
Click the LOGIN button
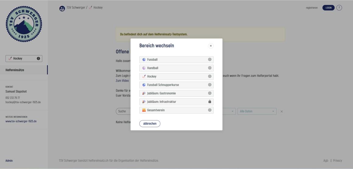tap(328, 8)
